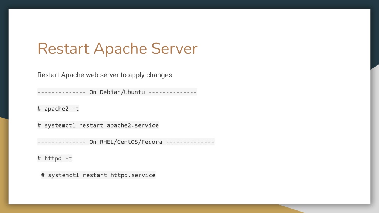The height and width of the screenshot is (213, 379).
Task: Click the '# apache2 -t' command
Action: [58, 109]
